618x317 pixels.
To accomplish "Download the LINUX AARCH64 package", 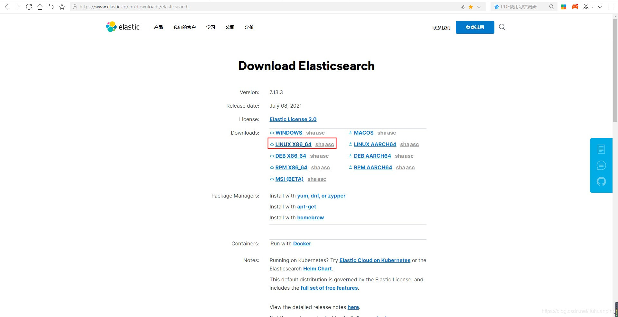I will tap(375, 144).
